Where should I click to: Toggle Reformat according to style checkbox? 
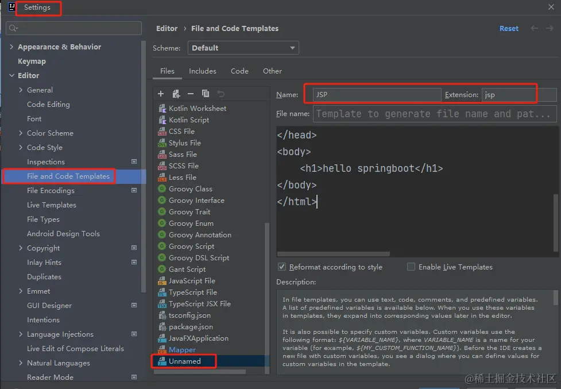pos(282,267)
